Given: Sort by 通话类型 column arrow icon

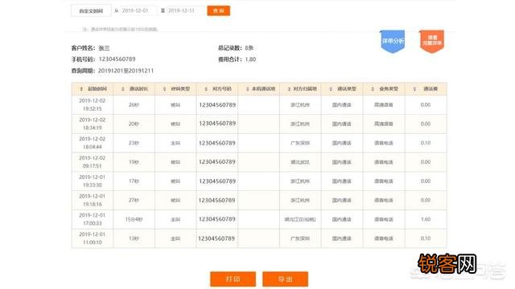Looking at the screenshot, I should click(x=331, y=89).
